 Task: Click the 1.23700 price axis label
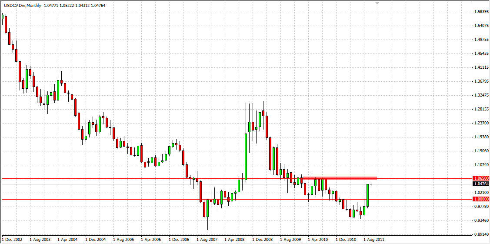481,124
